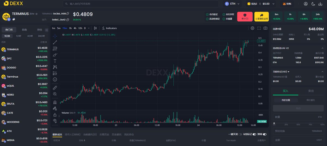Switch to 持仓 holdings tab
The image size is (327, 146).
[x=40, y=29]
